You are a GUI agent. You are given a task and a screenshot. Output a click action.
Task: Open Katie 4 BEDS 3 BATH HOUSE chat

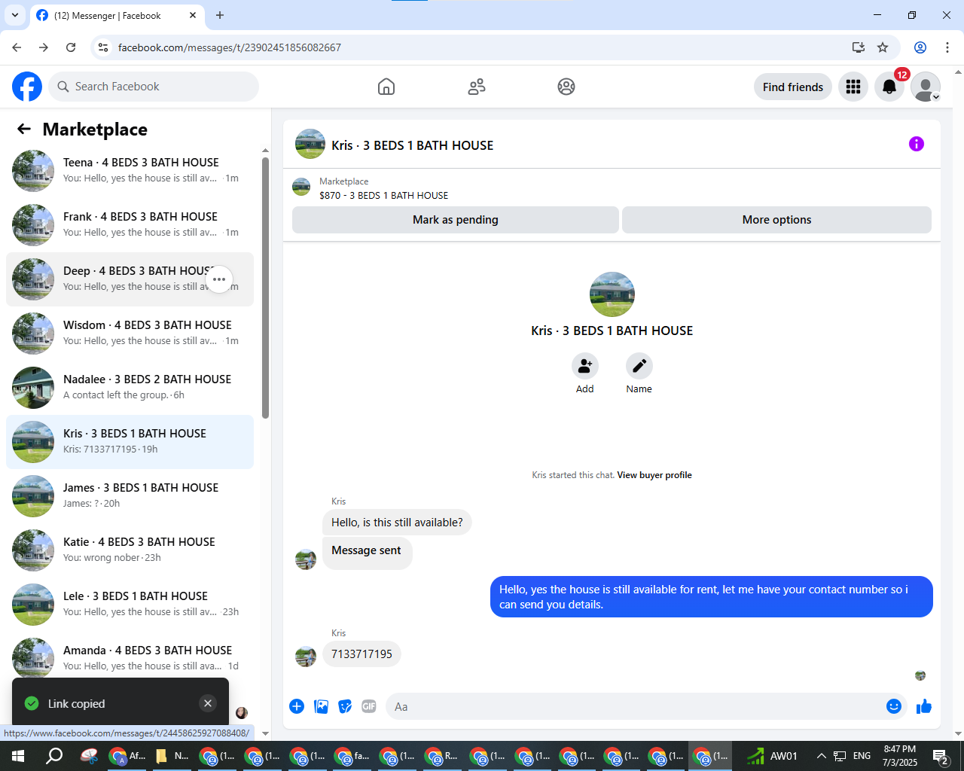pos(130,550)
